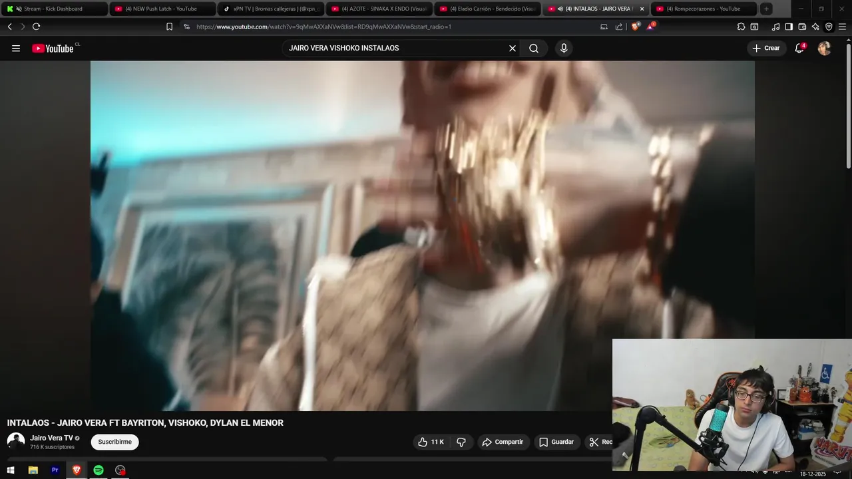Image resolution: width=852 pixels, height=479 pixels.
Task: Click the page vertical scrollbar
Action: pyautogui.click(x=848, y=106)
